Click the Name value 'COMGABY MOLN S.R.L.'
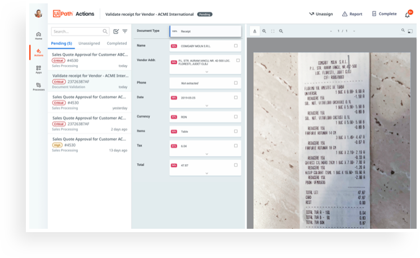 coord(195,46)
